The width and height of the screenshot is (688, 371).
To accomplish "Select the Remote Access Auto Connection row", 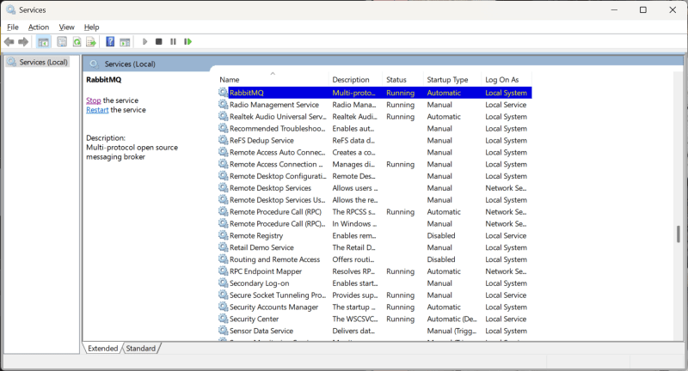I will 375,152.
